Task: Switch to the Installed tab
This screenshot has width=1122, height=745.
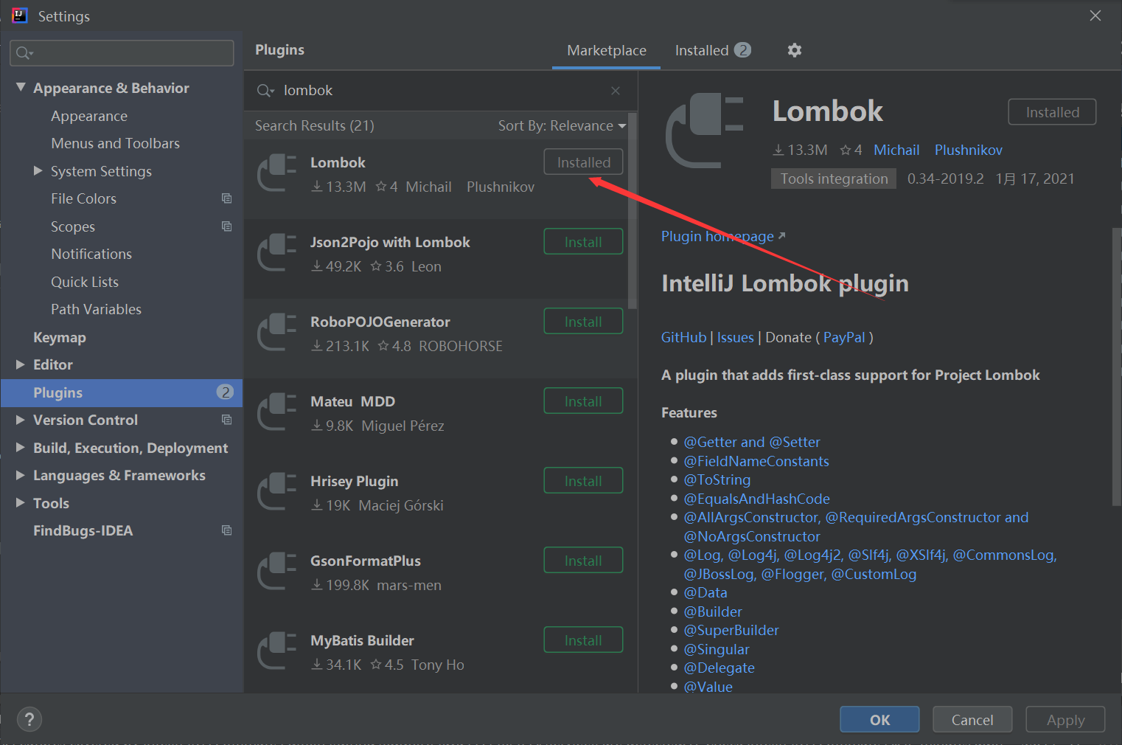Action: point(701,50)
